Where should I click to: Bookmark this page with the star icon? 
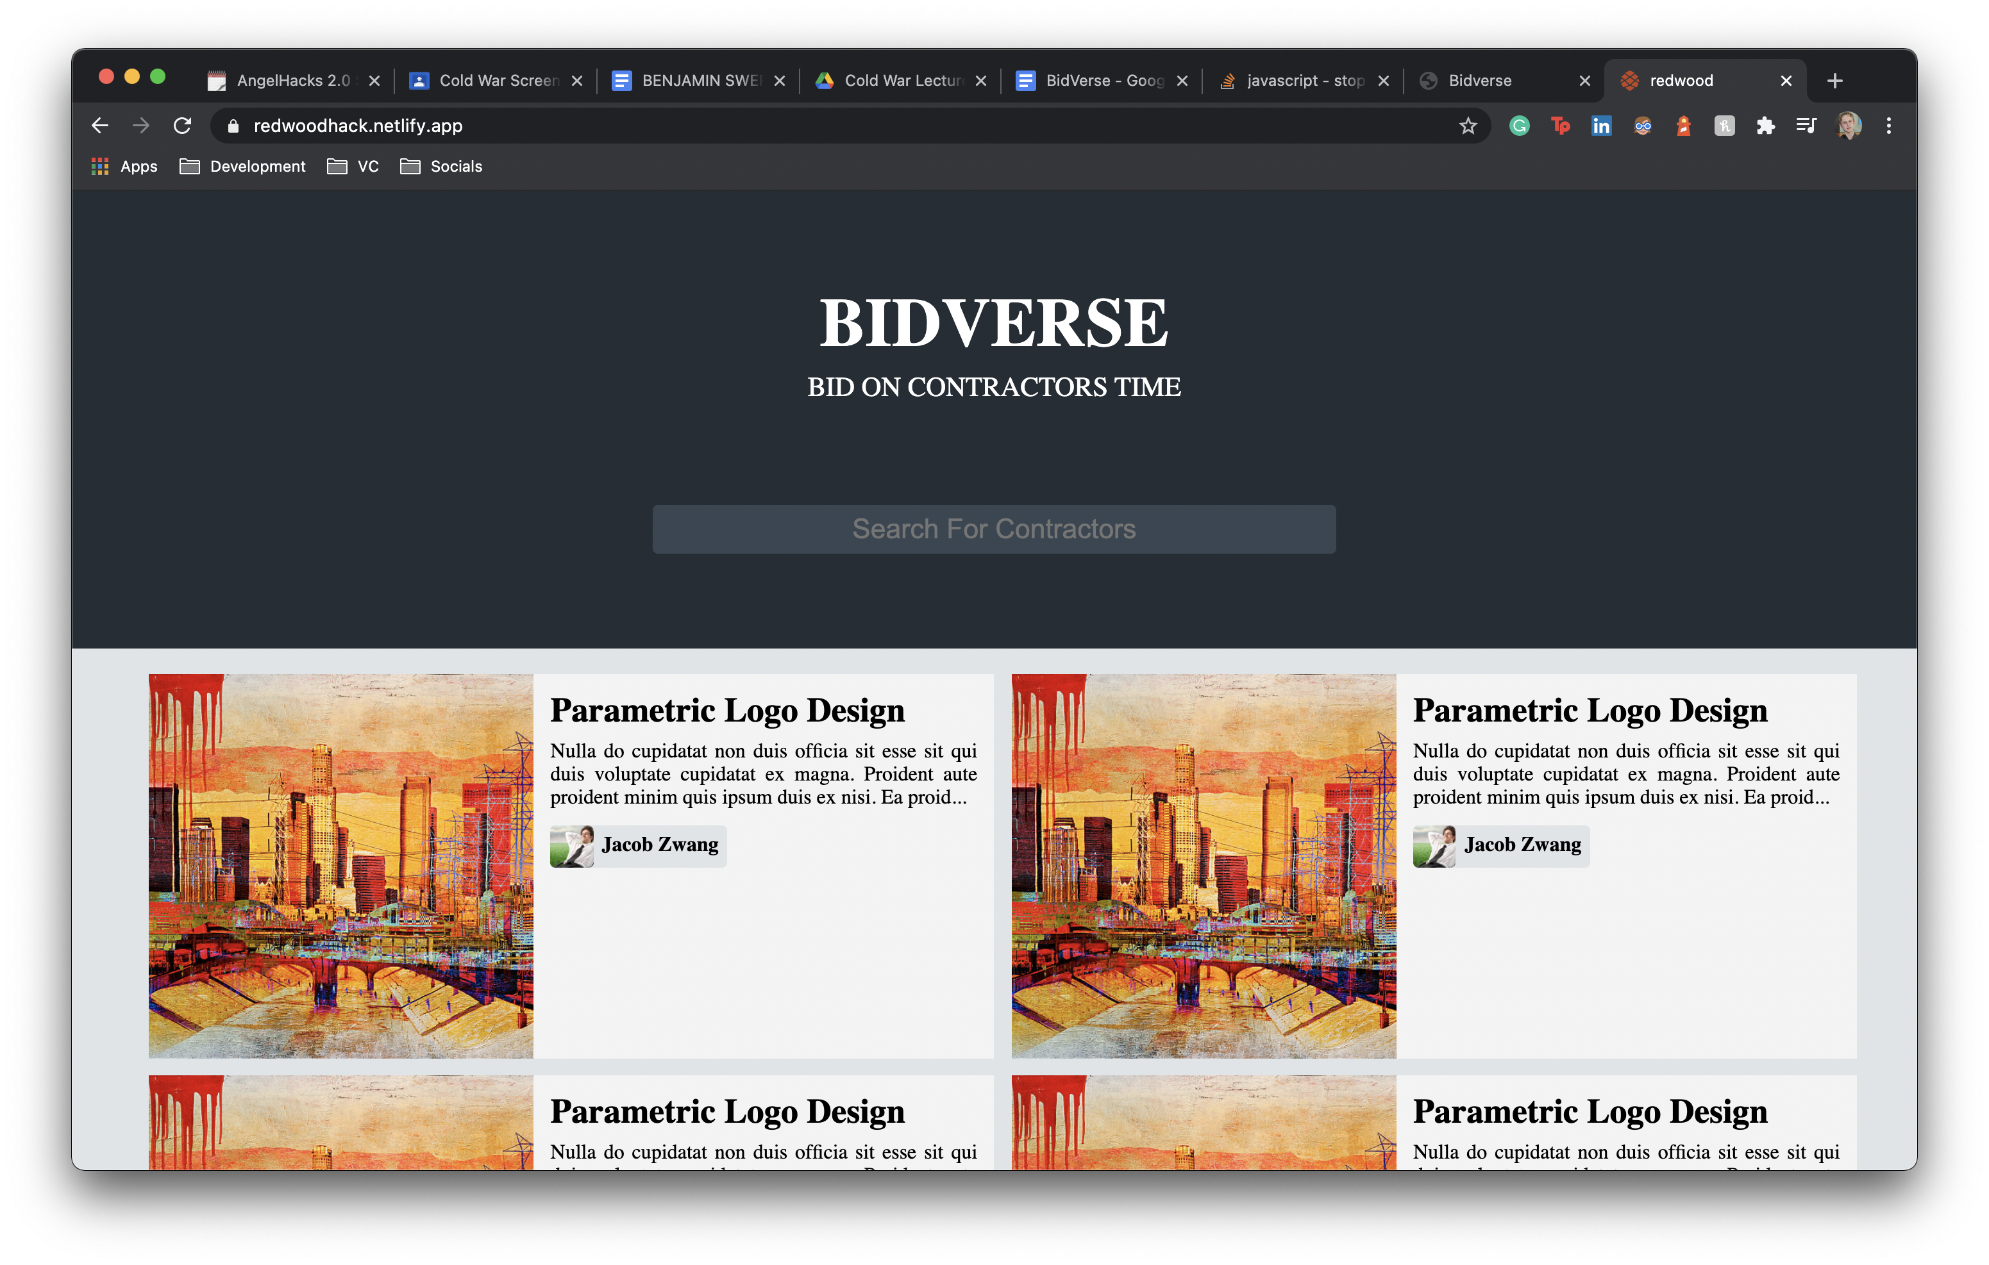tap(1467, 126)
